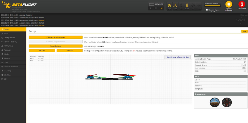Toggle Enable Expert Mode switch

[207, 10]
